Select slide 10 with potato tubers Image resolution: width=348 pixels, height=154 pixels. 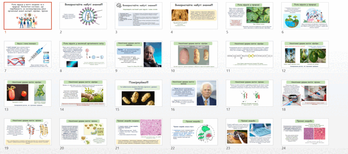(x=194, y=54)
